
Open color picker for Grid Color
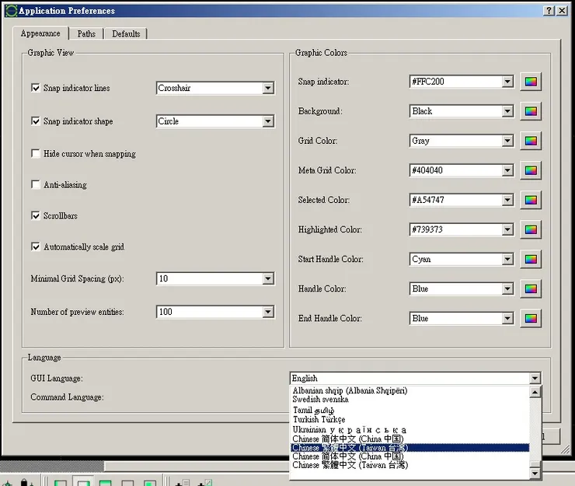click(x=531, y=141)
